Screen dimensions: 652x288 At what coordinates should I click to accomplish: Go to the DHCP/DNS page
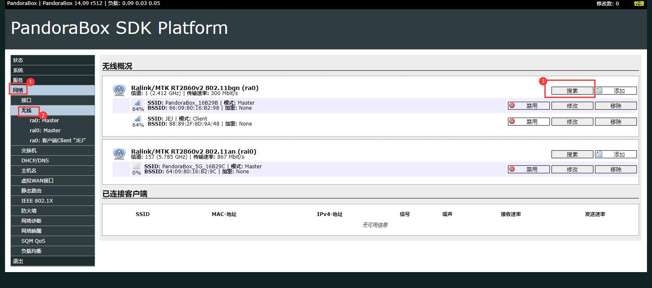(x=53, y=161)
